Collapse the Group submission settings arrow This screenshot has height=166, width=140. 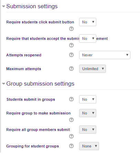(4, 84)
